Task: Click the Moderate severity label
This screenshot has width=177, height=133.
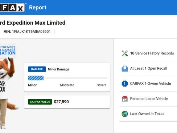Action: click(x=67, y=85)
